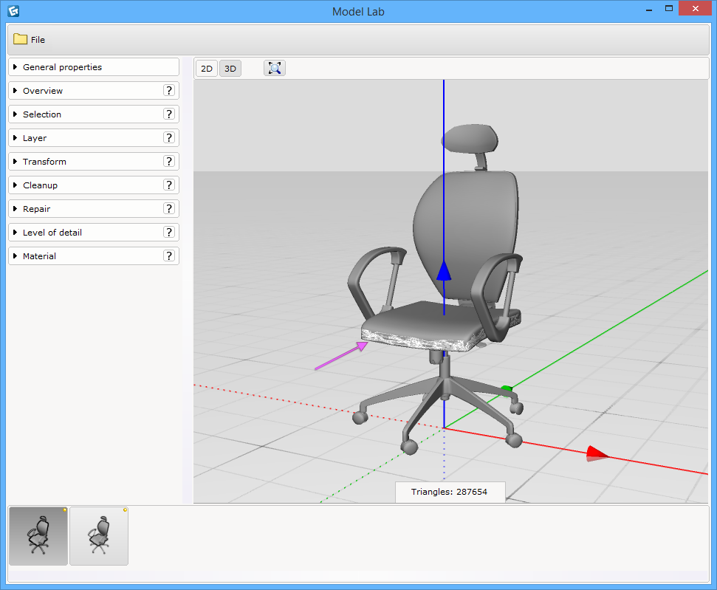Open the File menu

tap(30, 40)
